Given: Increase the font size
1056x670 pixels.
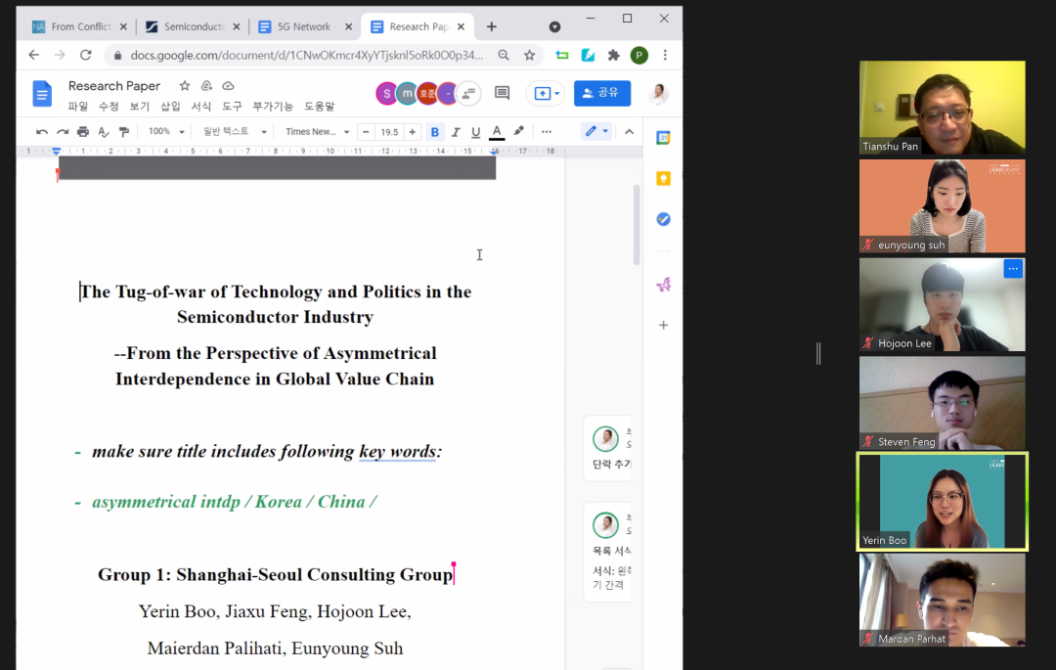Looking at the screenshot, I should tap(413, 132).
